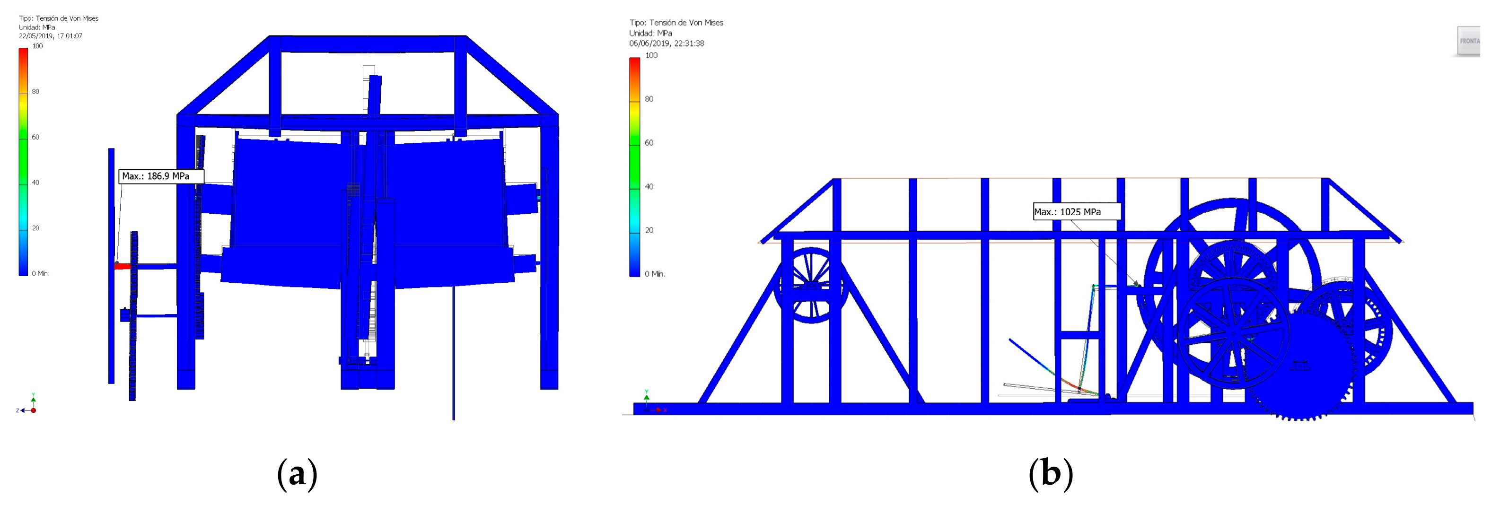
Task: Click the '0 Mín.' label on right legend
Action: [655, 274]
